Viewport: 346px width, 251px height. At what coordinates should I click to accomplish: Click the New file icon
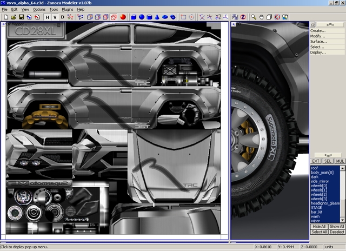pos(5,17)
